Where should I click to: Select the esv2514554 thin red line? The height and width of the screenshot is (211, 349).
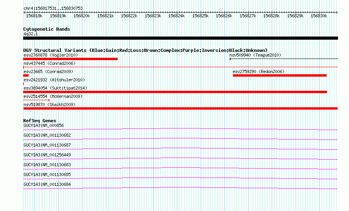[36, 100]
